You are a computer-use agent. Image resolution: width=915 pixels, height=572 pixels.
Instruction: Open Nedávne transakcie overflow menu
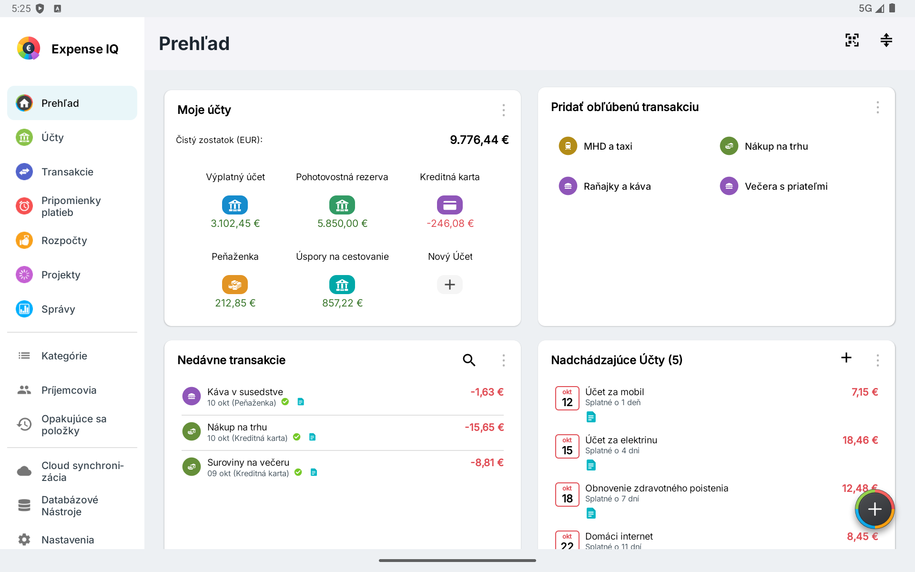[503, 360]
